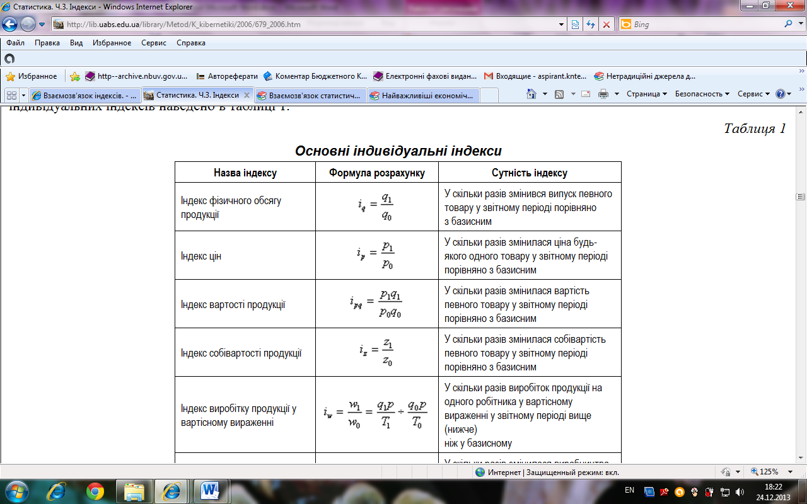Click the browser Forward arrow button

(28, 25)
